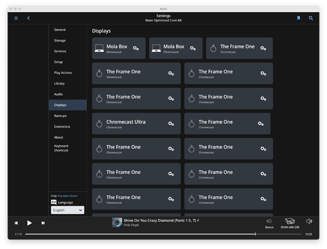Follow the Translate Roon! link
This screenshot has width=327, height=249.
point(67,196)
